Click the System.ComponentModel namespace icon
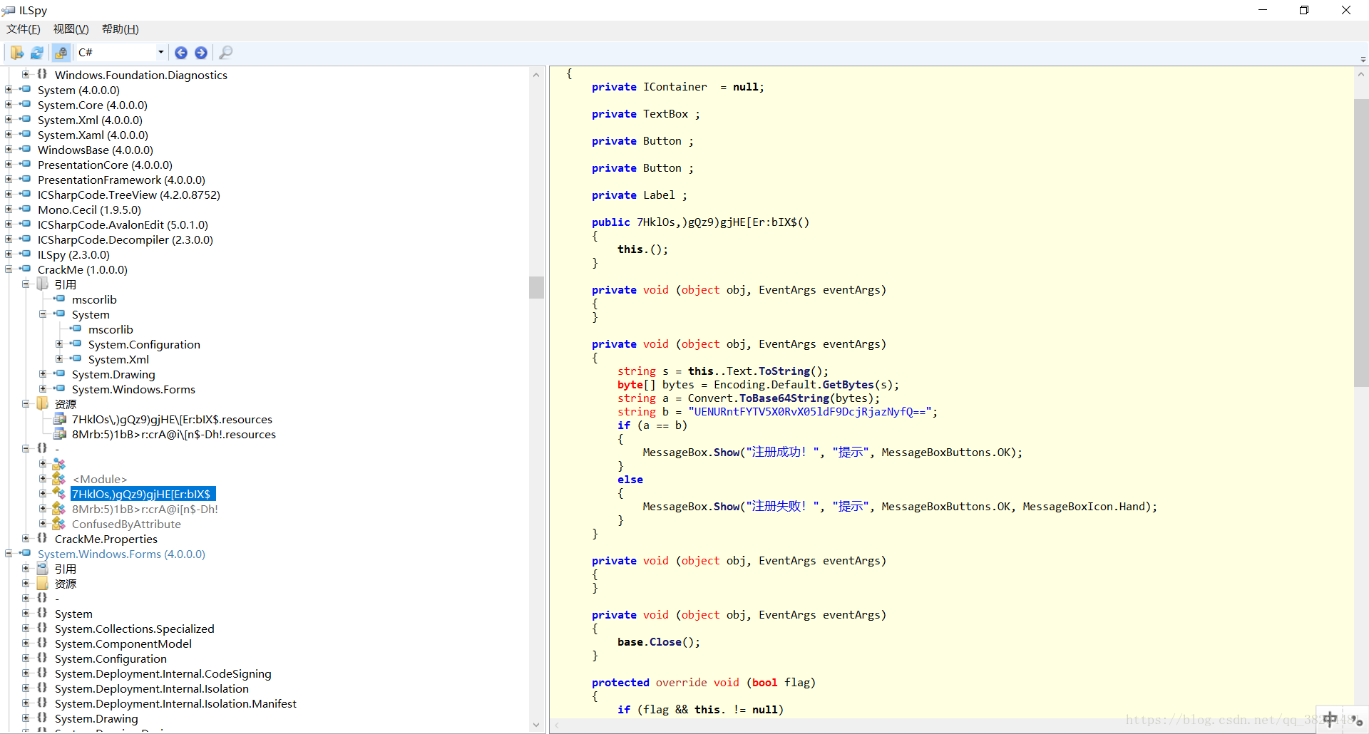Image resolution: width=1369 pixels, height=734 pixels. (42, 643)
